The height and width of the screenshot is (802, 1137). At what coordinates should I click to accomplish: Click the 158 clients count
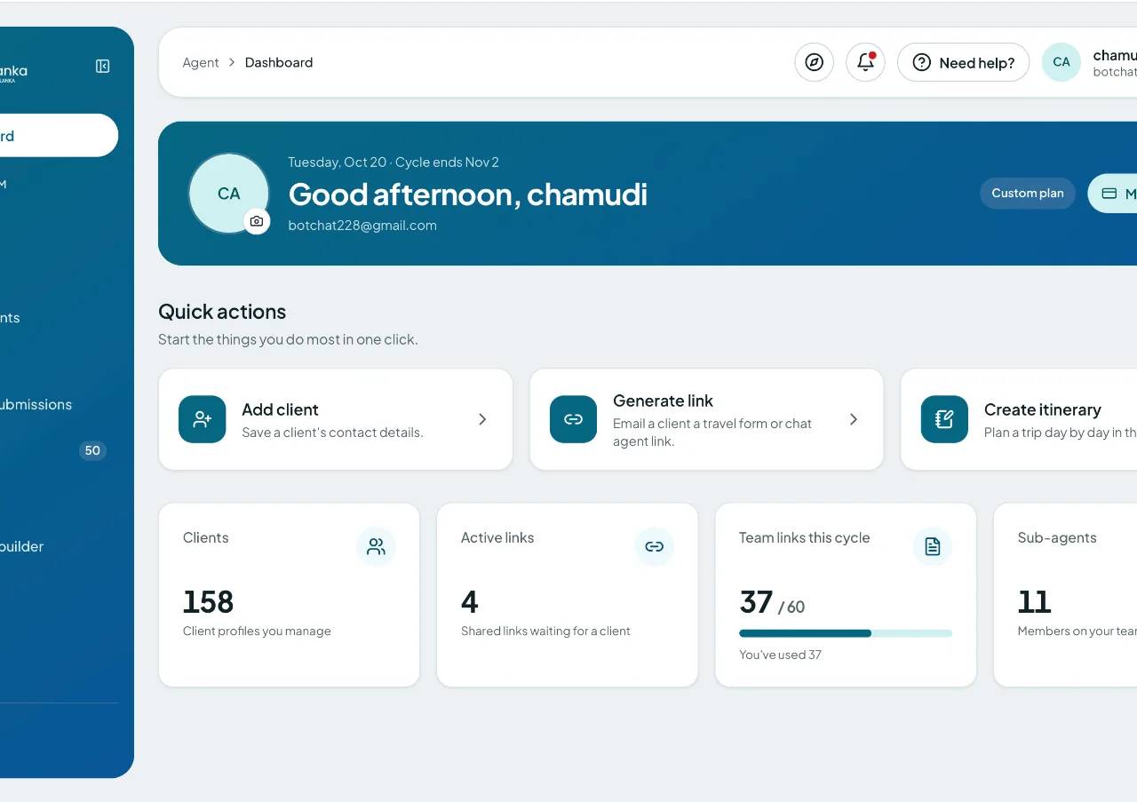click(208, 602)
